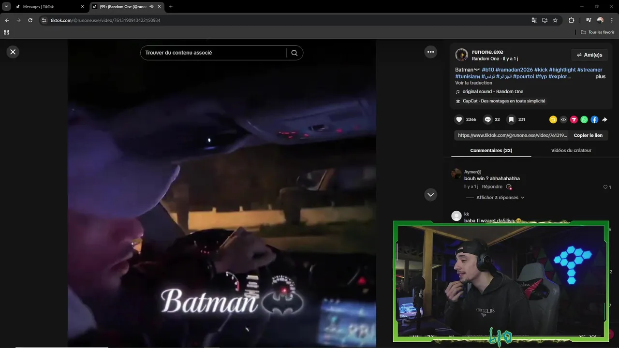Expand Afficher 3 réponses replies
The image size is (619, 348).
(501, 198)
